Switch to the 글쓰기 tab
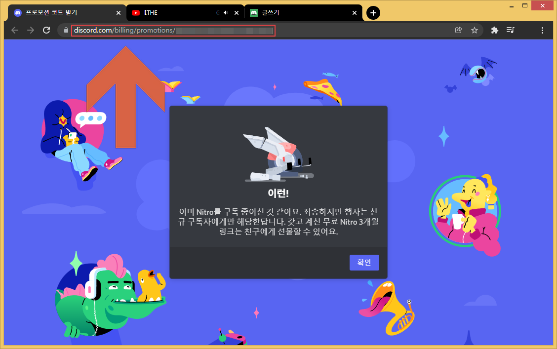This screenshot has width=557, height=349. click(x=303, y=13)
